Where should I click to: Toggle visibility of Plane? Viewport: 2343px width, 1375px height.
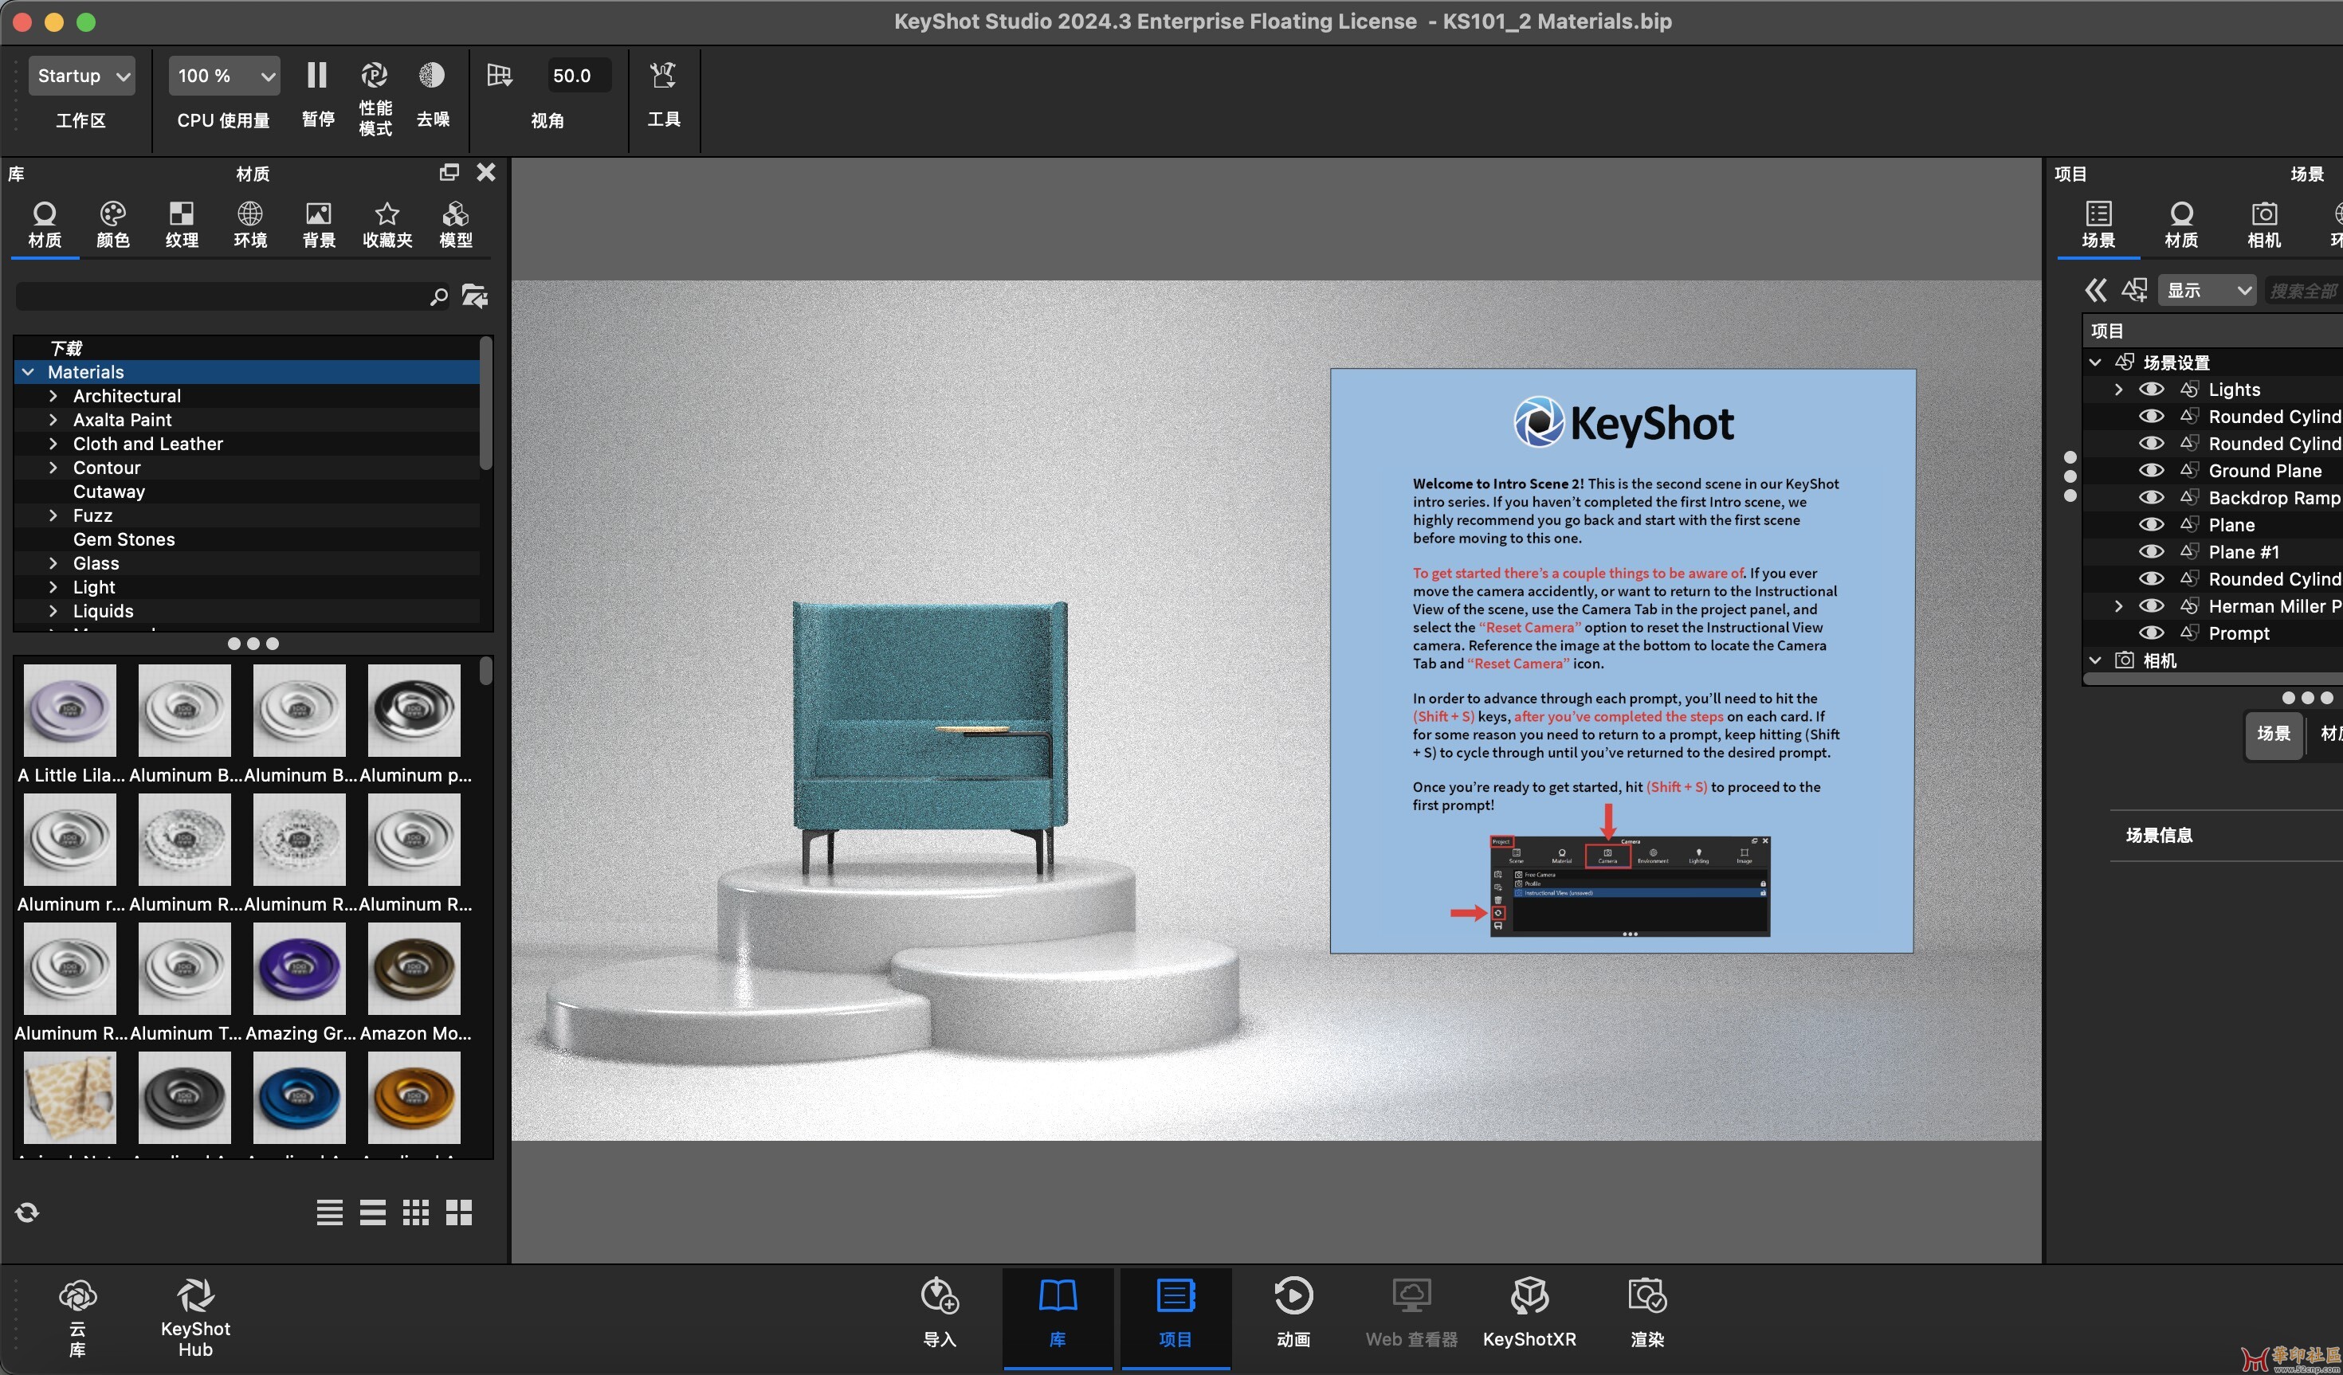pos(2152,524)
